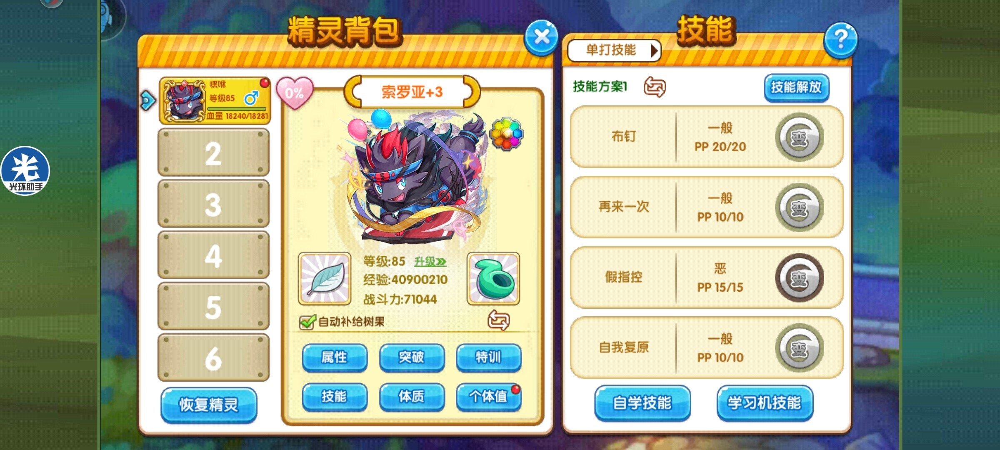Click the swap icon beside 技能方案1

click(x=655, y=87)
